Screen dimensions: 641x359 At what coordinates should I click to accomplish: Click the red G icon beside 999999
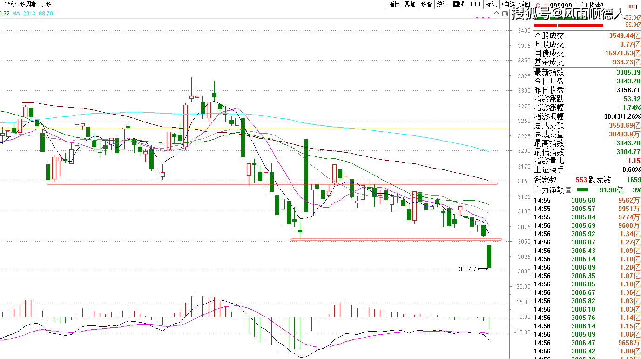(538, 6)
